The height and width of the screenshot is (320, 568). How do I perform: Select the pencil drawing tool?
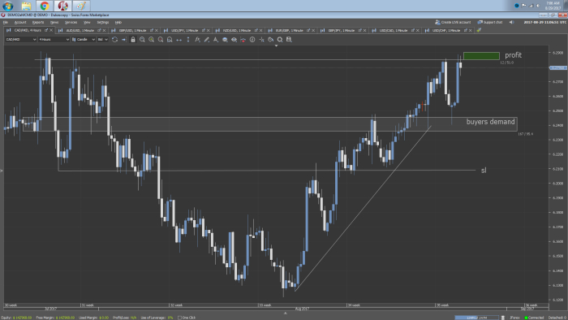point(206,40)
